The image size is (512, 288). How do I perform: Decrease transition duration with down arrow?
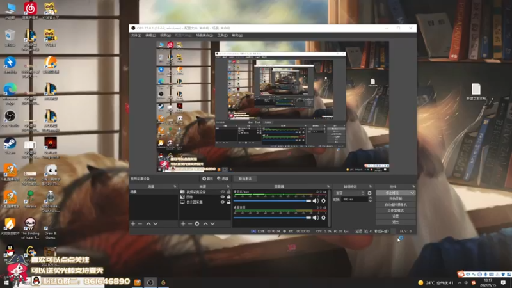pyautogui.click(x=370, y=201)
